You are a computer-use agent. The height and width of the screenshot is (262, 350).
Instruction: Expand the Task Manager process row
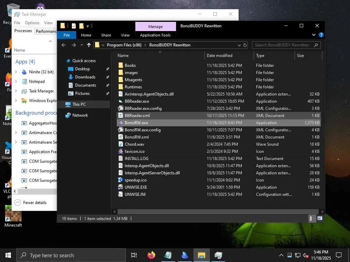tap(16, 91)
